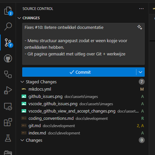Click the SOURCE CONTROL panel title
Viewport: 155px width, 155px height.
[38, 9]
